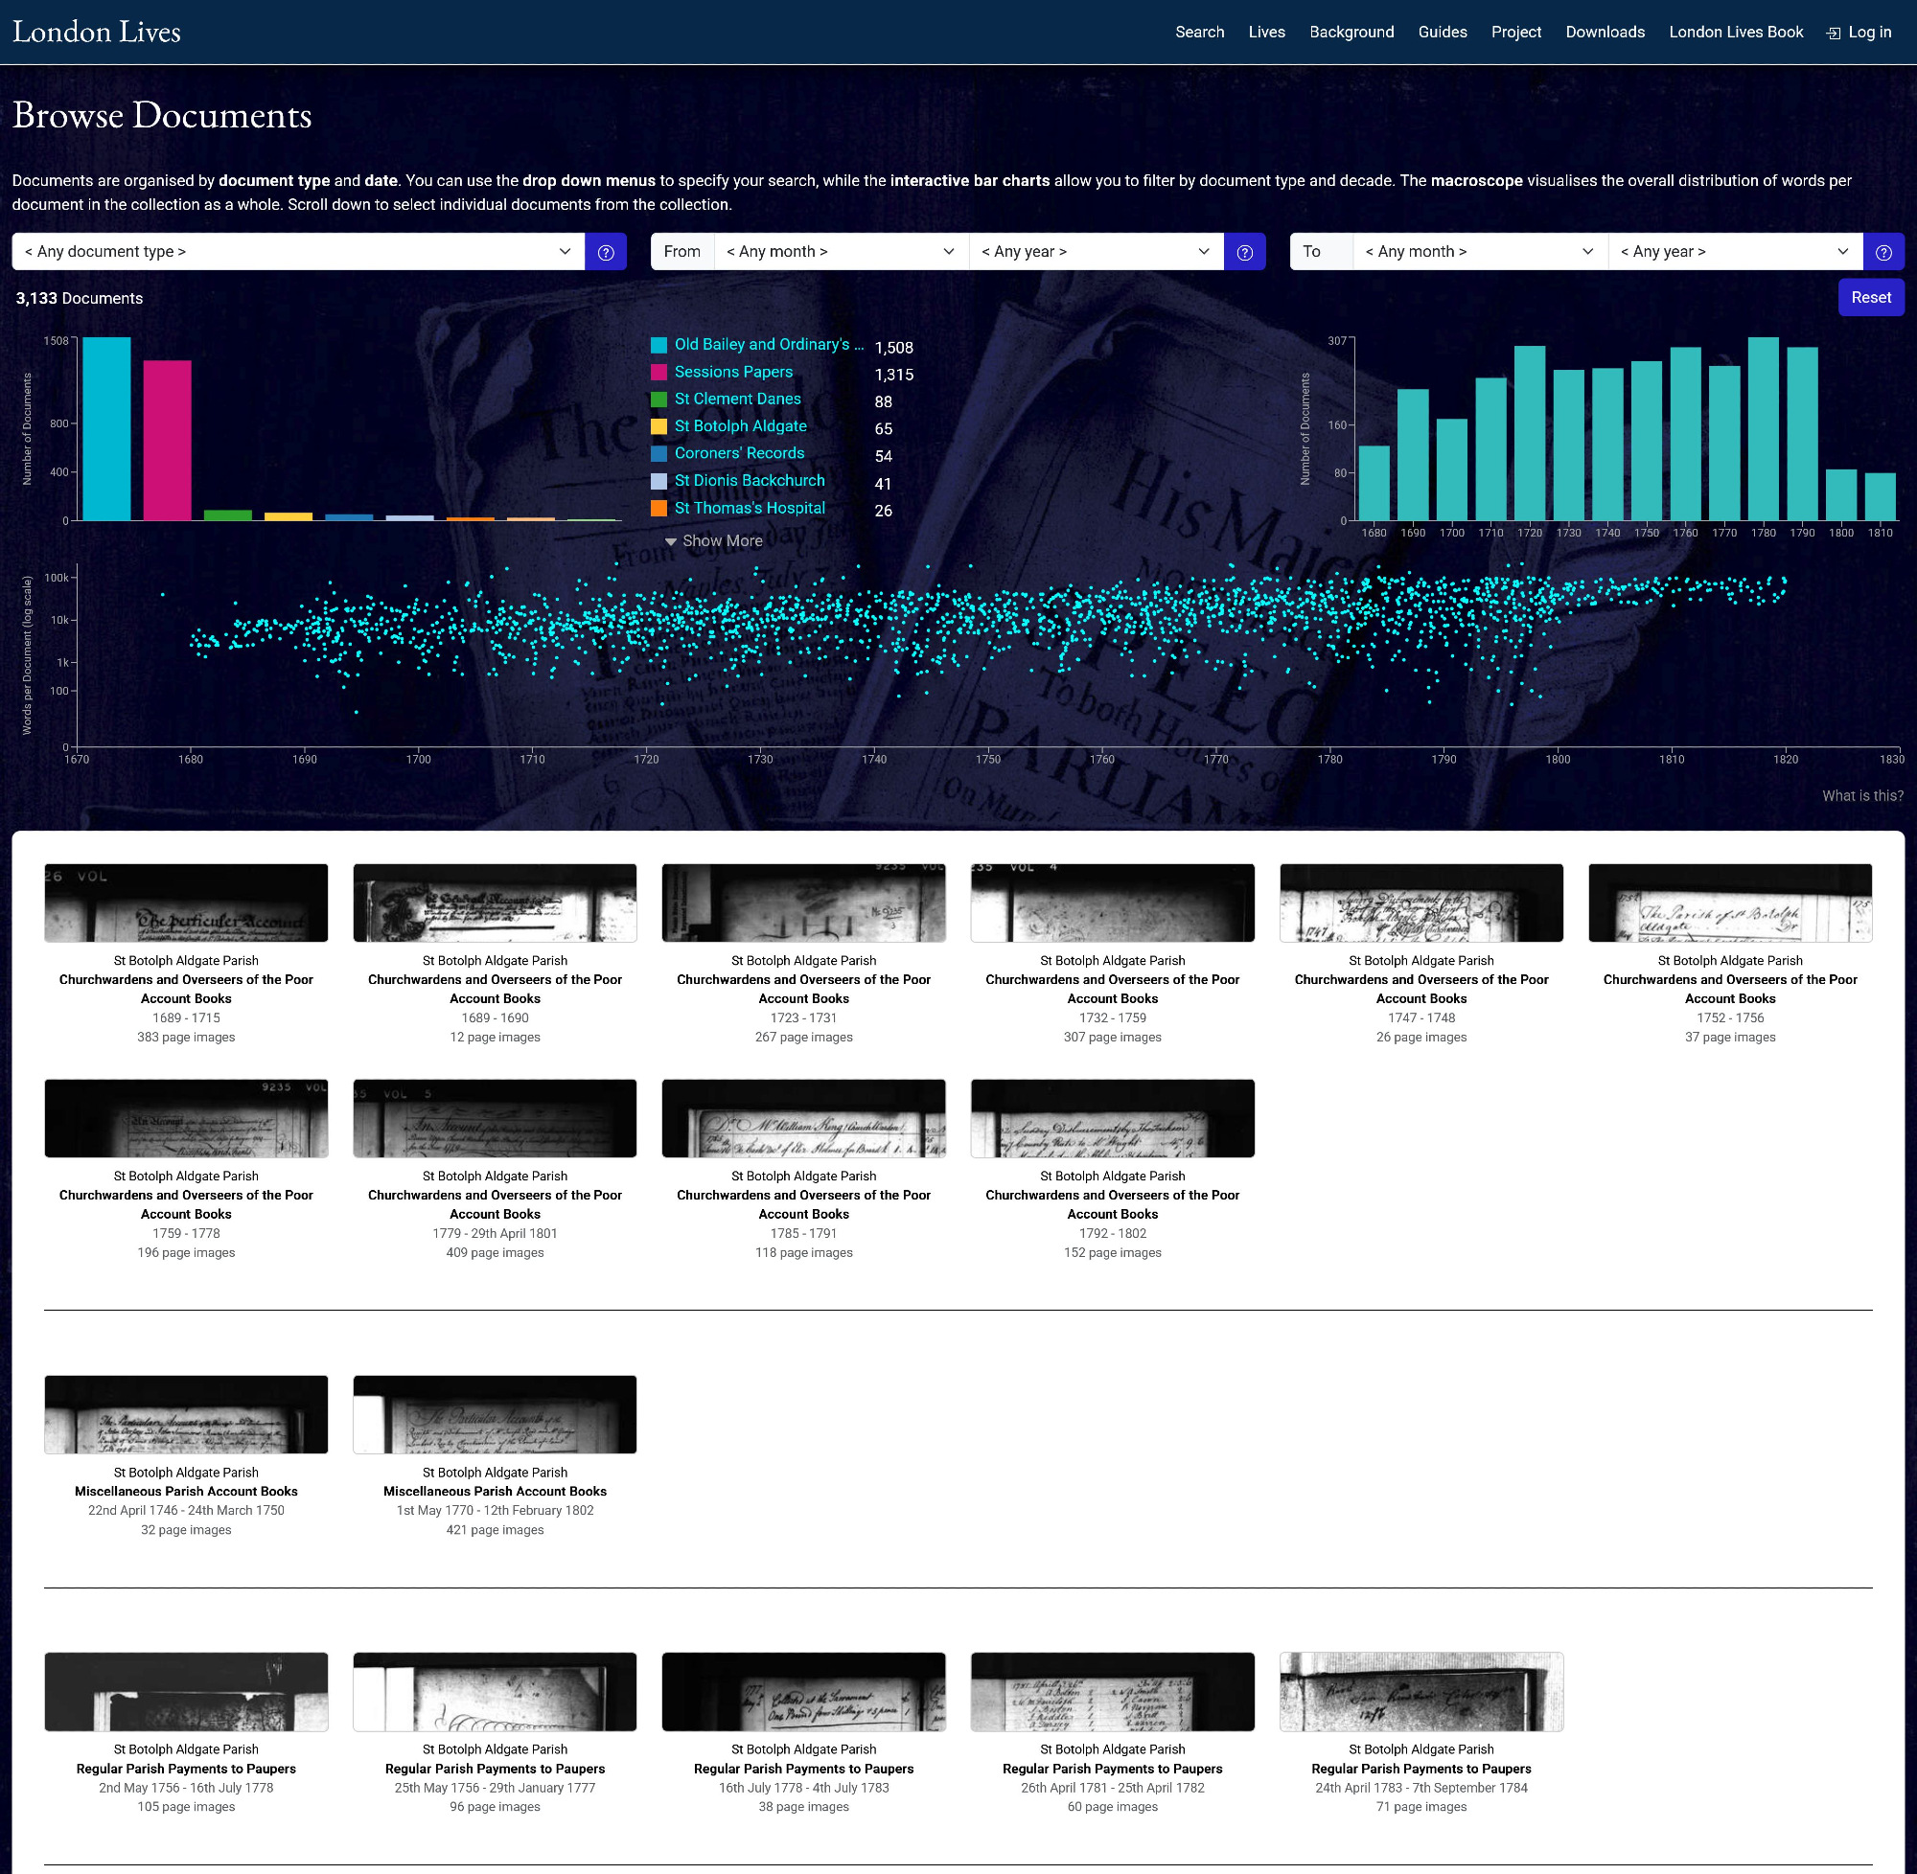This screenshot has width=1917, height=1874.
Task: Click help icon beside To date selectors
Action: pos(1882,252)
